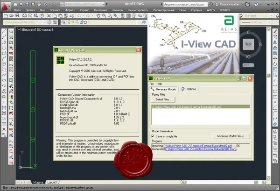Click the viewport minus control [-]
Viewport: 280px width, 191px height.
click(x=19, y=30)
